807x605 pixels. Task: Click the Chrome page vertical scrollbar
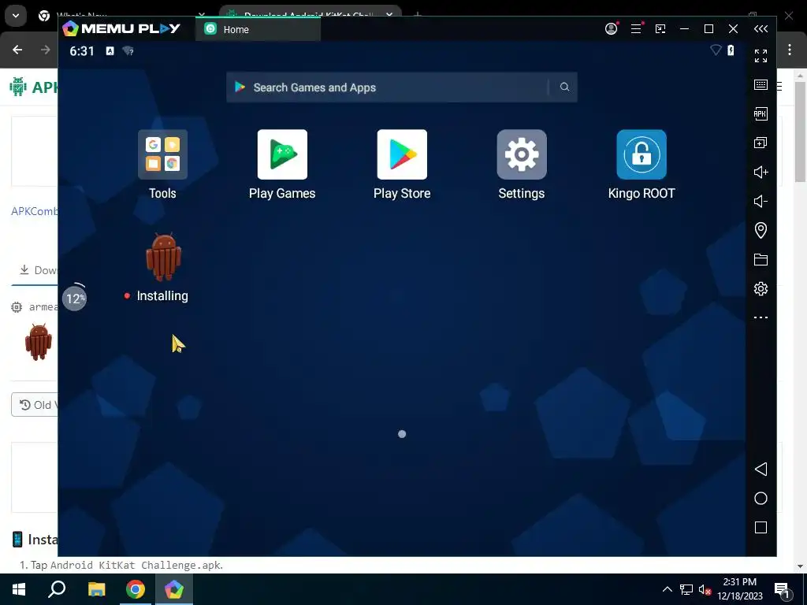tap(800, 132)
